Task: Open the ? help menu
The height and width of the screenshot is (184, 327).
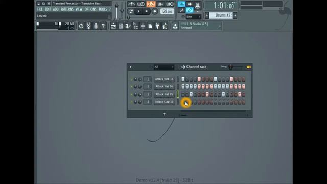Action: [110, 9]
